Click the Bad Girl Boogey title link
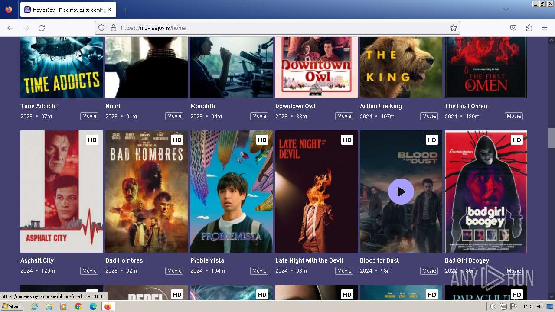 [x=467, y=260]
